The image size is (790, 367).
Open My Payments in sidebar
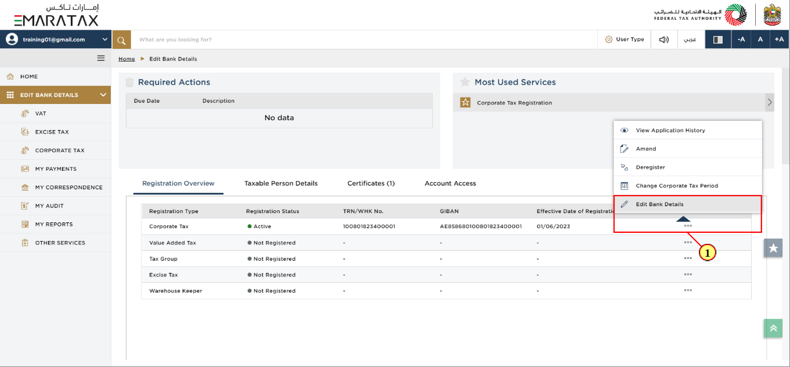click(56, 169)
